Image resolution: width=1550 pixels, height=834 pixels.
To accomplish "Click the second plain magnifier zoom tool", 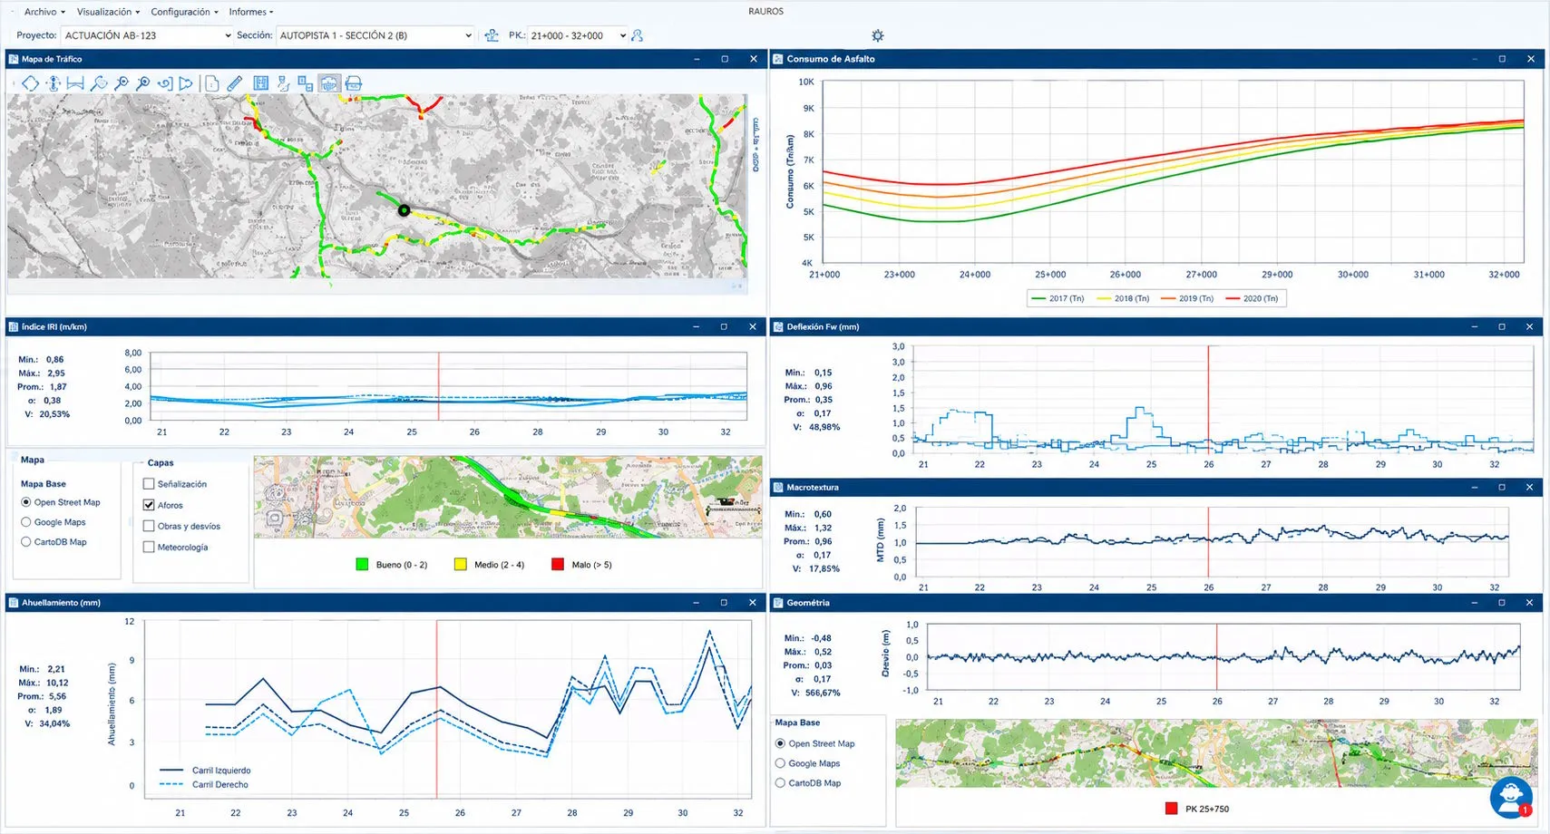I will 142,83.
